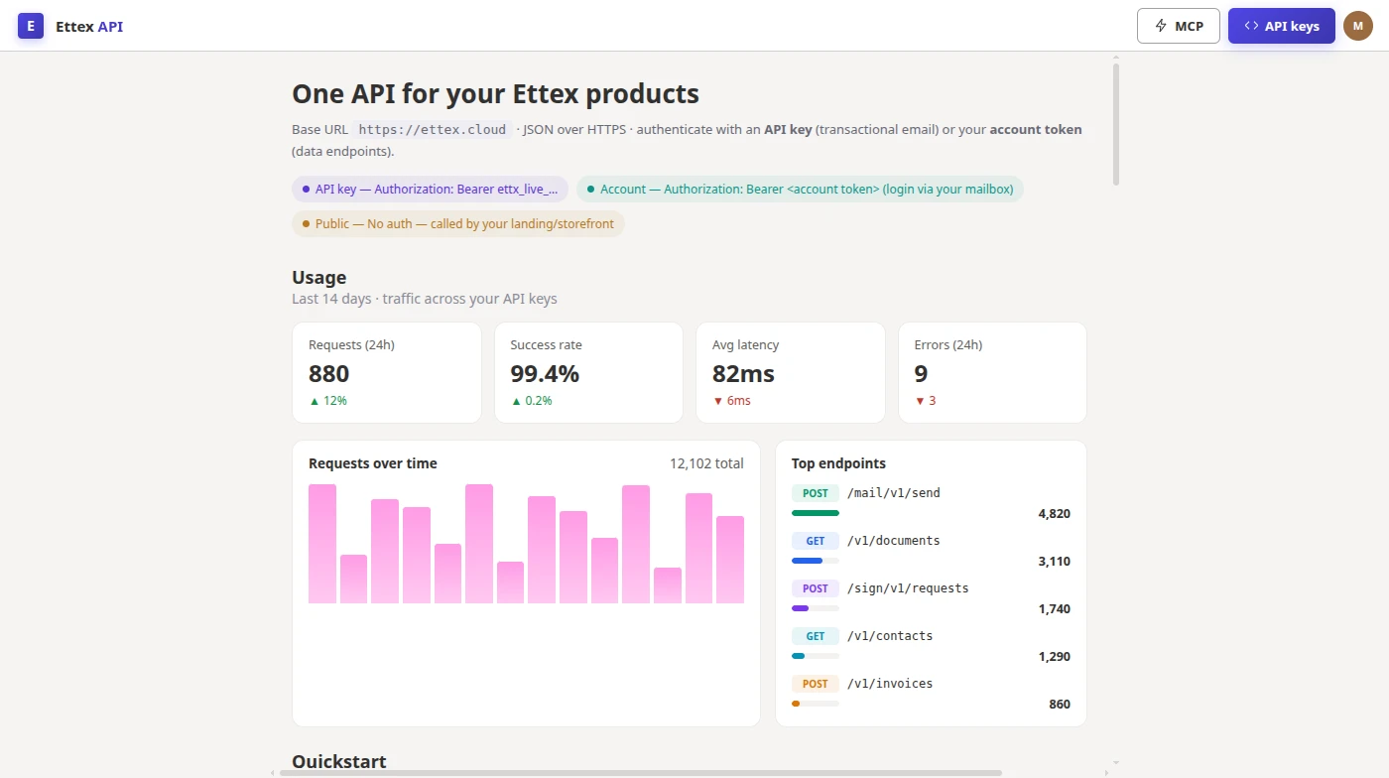The height and width of the screenshot is (778, 1389).
Task: Click the GET badge for /v1/contacts
Action: click(816, 636)
